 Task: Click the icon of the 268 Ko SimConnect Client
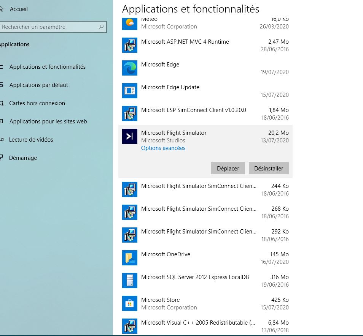130,212
